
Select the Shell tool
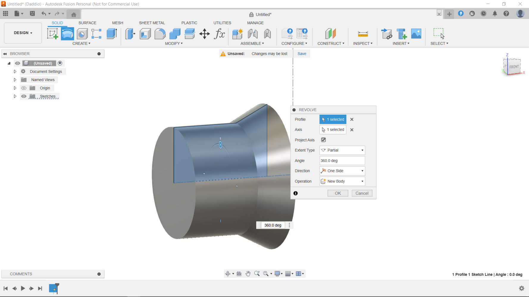pyautogui.click(x=145, y=34)
